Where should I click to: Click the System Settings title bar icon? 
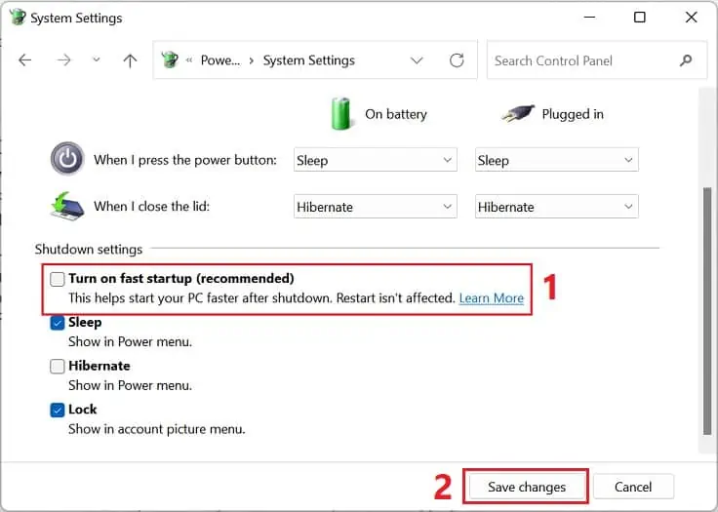click(17, 18)
